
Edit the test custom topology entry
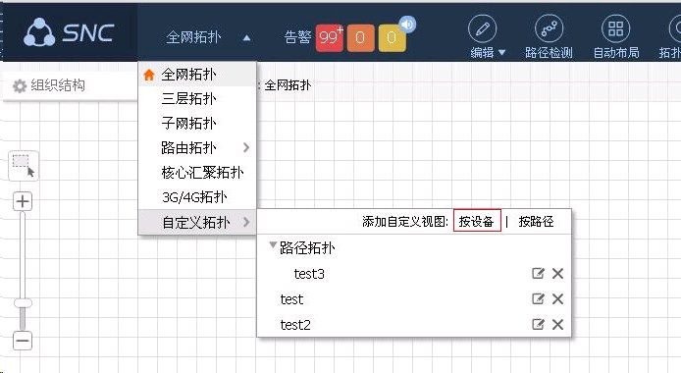[x=538, y=298]
